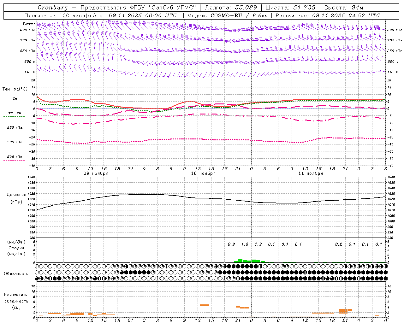The height and width of the screenshot is (323, 404).
Task: Click the 'Рассчитано: 09.11.2025 04:52 UTC' timestamp
Action: (328, 15)
